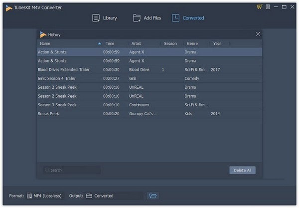Click the Output path Converted field
The width and height of the screenshot is (299, 208).
(114, 196)
